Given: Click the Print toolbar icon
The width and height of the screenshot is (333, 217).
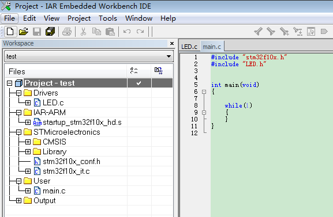Looking at the screenshot, I should 67,32.
